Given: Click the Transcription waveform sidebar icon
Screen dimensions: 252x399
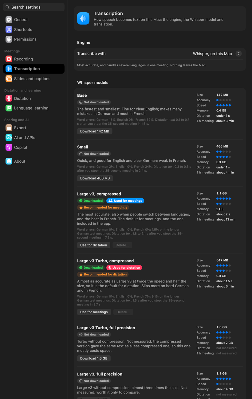Looking at the screenshot, I should pos(9,69).
